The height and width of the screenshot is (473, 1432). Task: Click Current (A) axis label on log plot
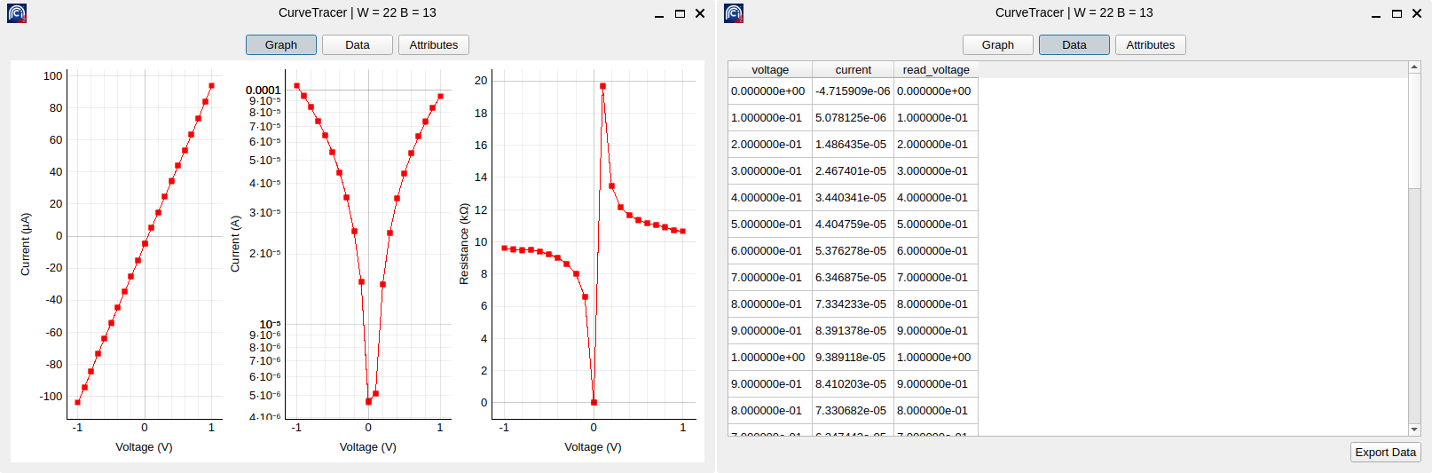[235, 243]
